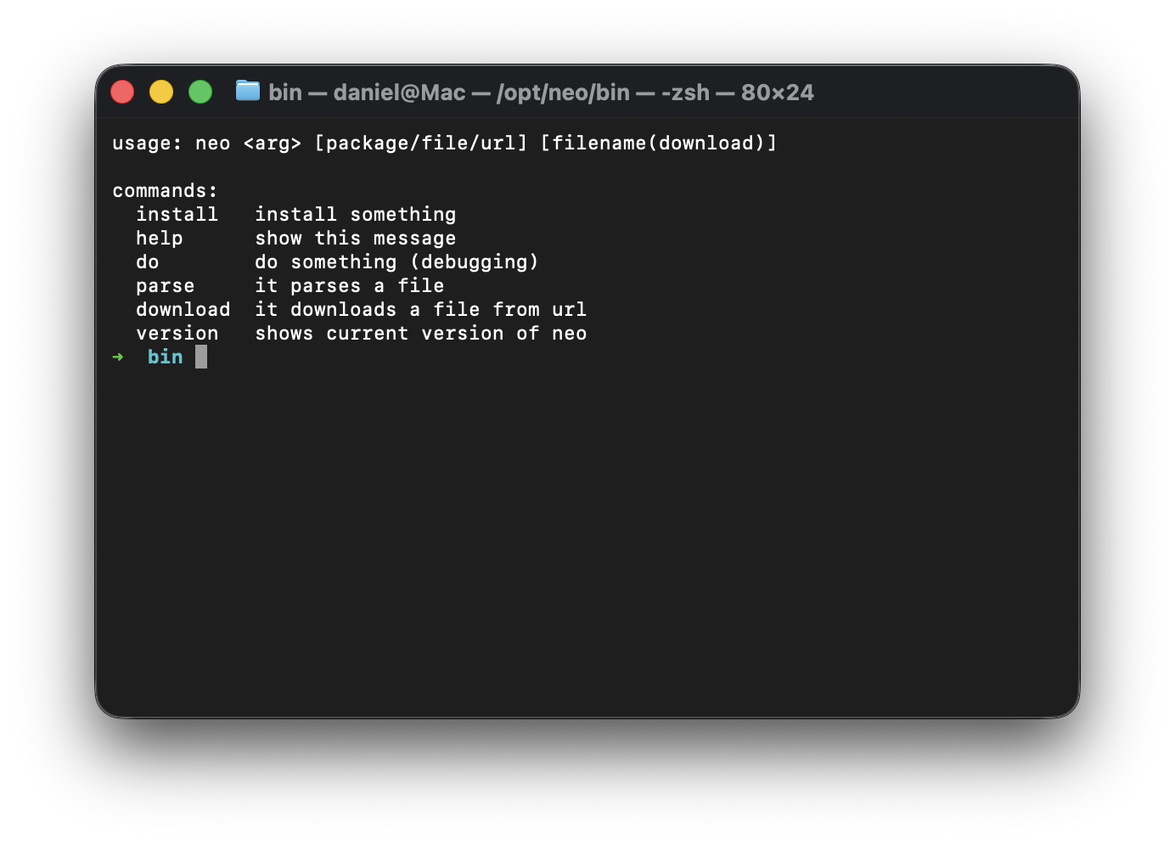Click the 'do' command name
The height and width of the screenshot is (844, 1175).
pyautogui.click(x=148, y=262)
